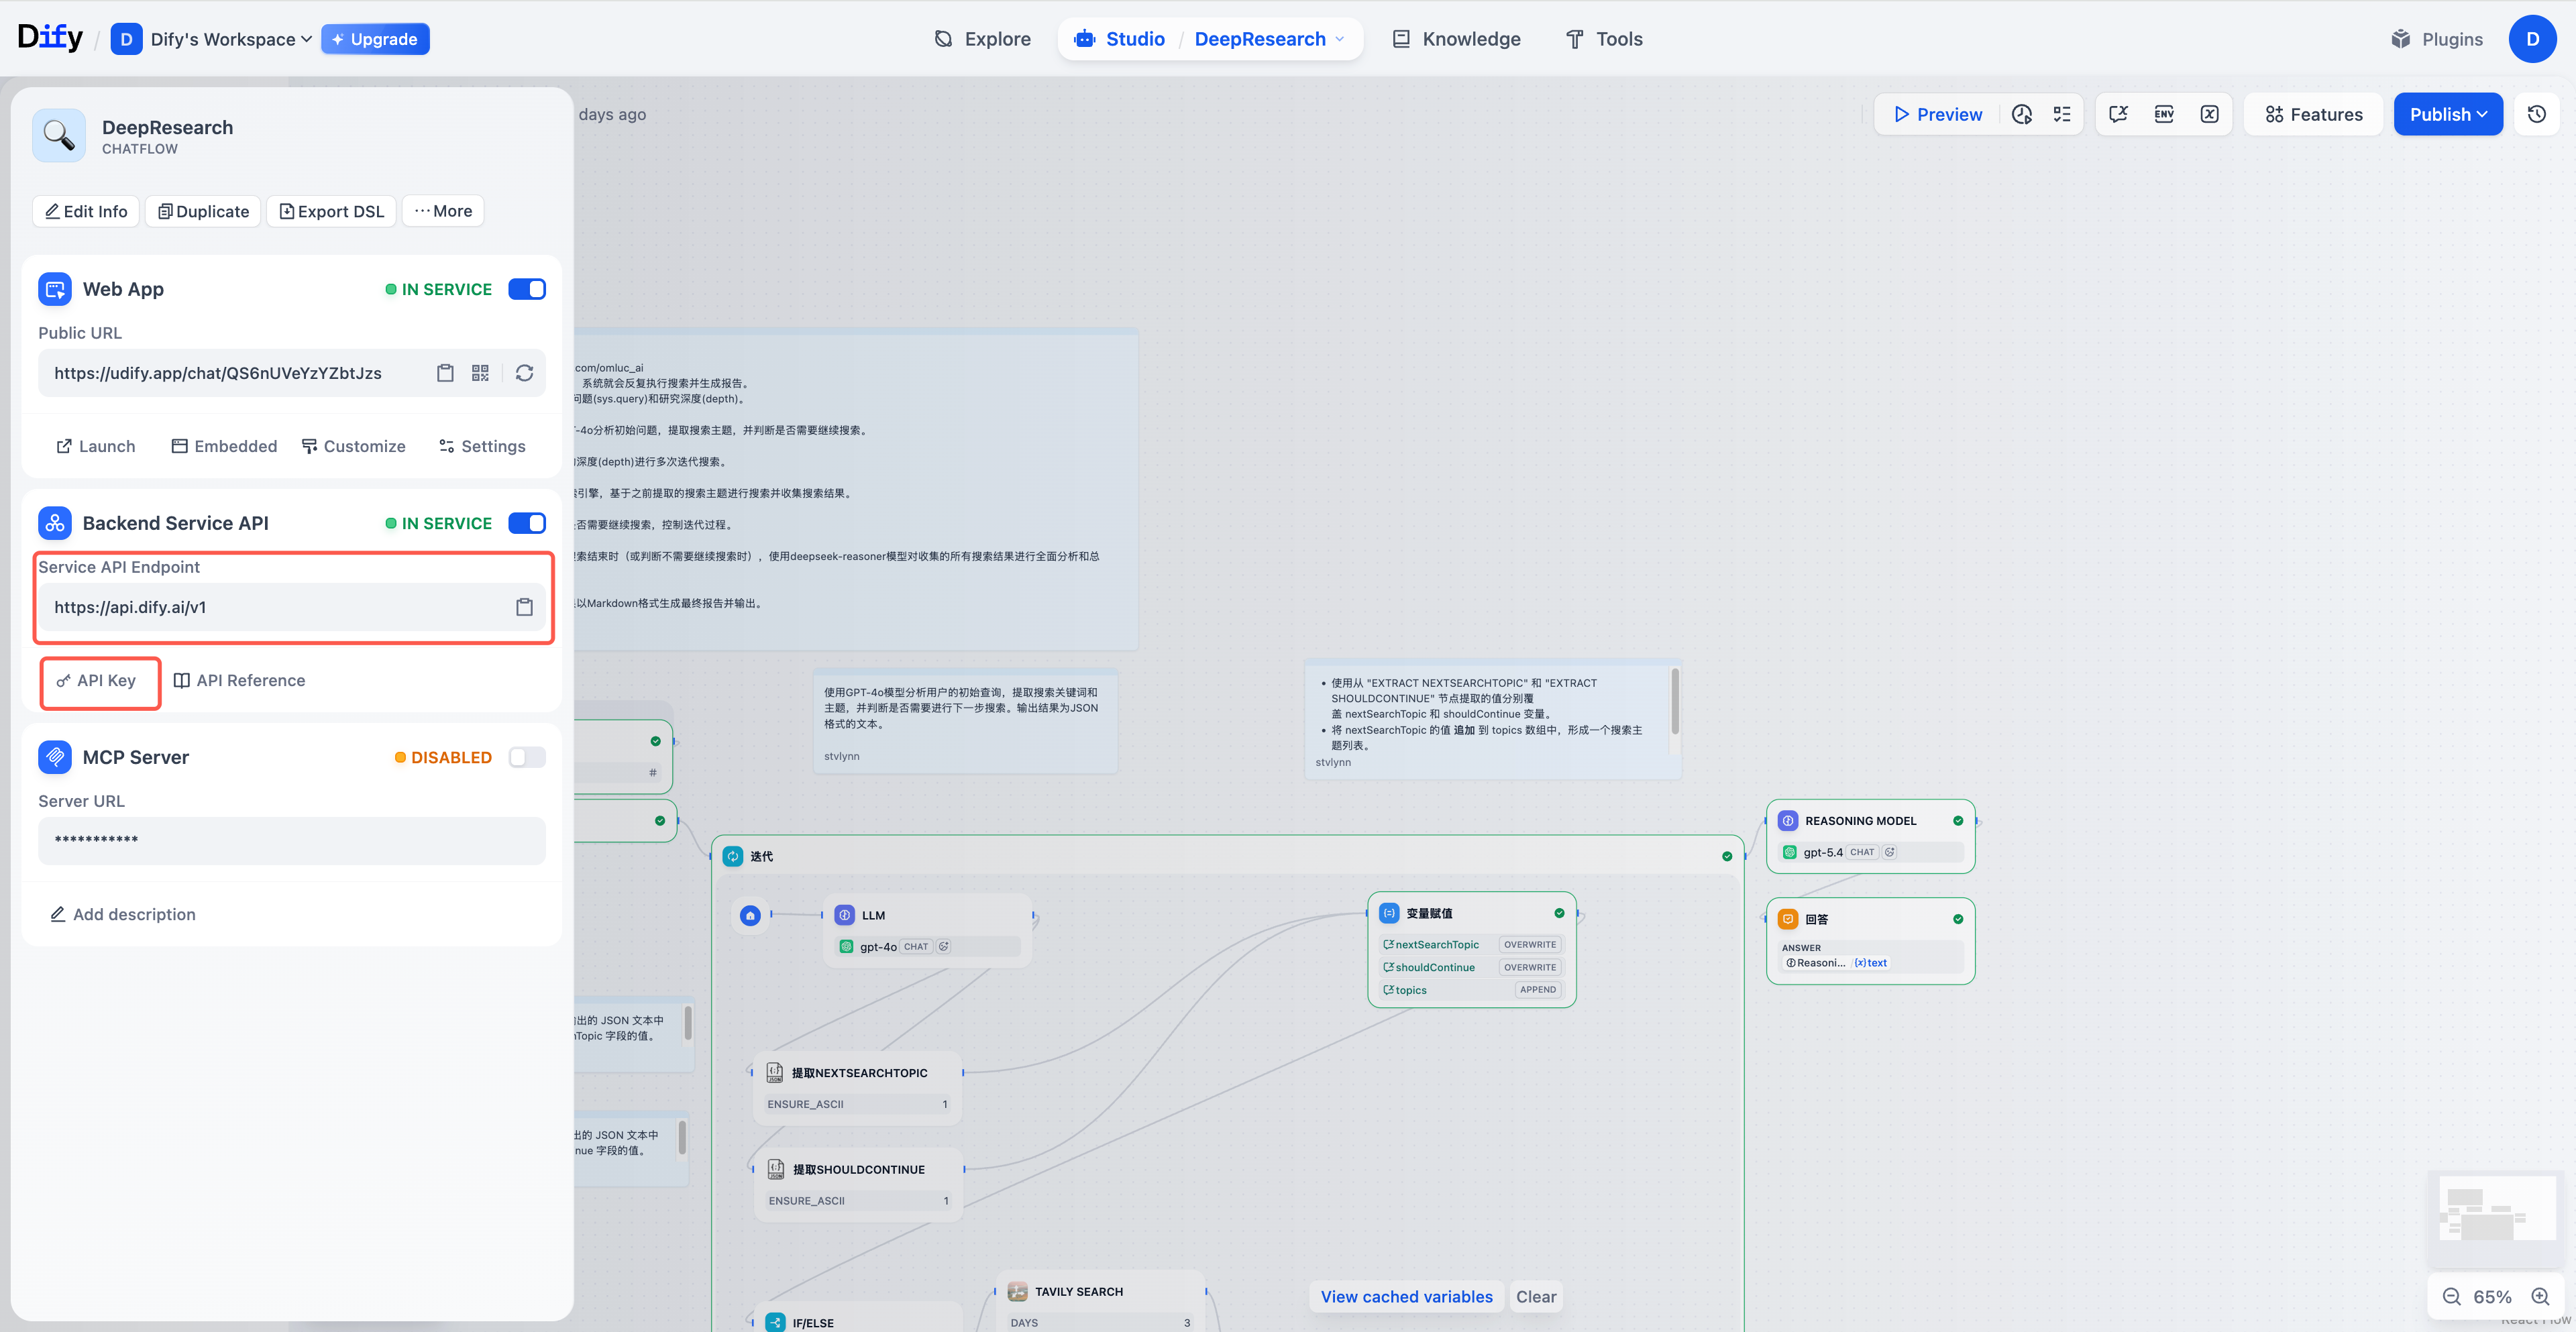Click the iteration start home node
The width and height of the screenshot is (2576, 1332).
point(750,915)
